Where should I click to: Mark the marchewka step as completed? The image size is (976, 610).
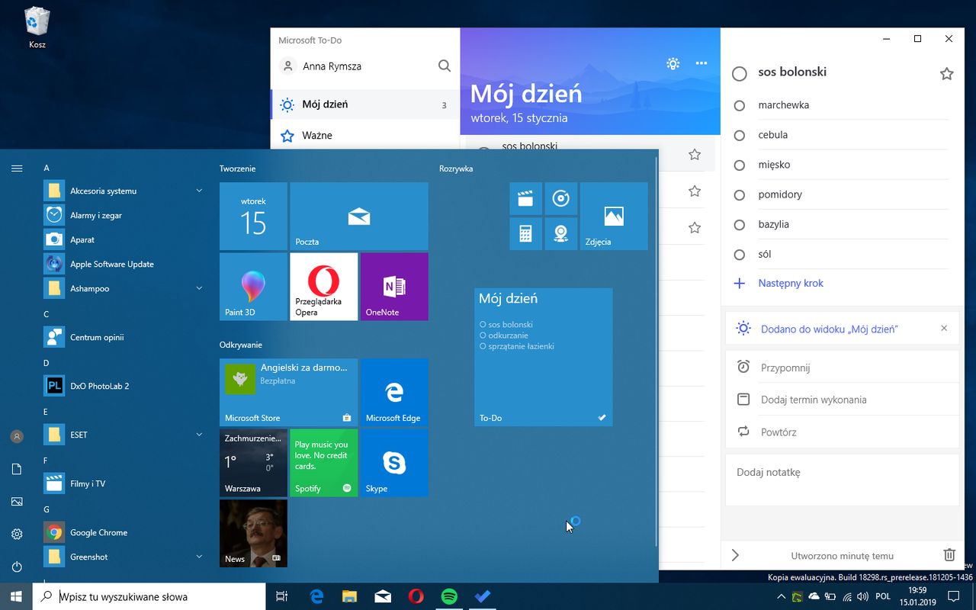[739, 106]
